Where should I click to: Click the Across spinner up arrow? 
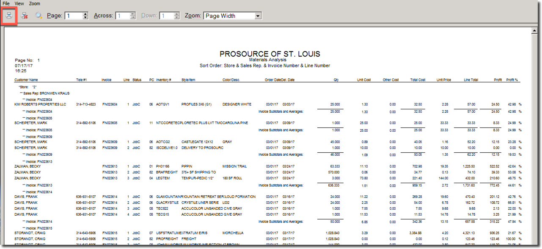pyautogui.click(x=133, y=14)
